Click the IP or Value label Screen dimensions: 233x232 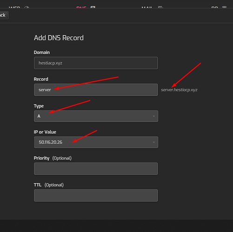(45, 132)
